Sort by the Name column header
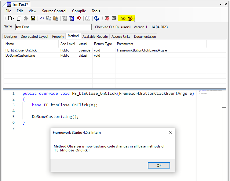Viewport: 230px width, 181px height. 31,44
